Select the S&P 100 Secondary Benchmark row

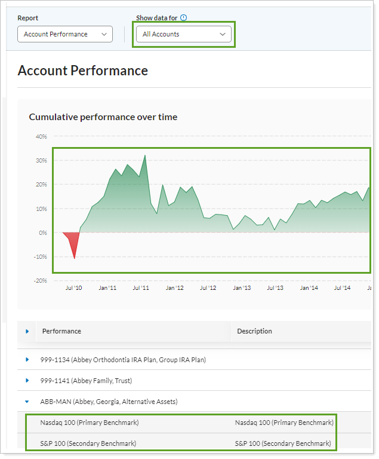tap(88, 443)
